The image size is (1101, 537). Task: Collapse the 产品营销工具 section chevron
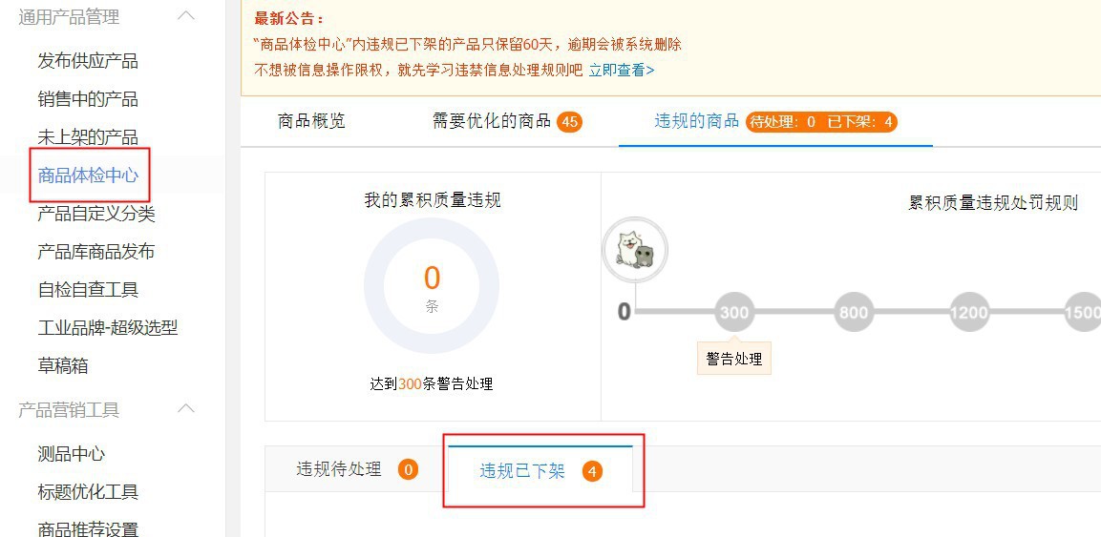point(186,409)
